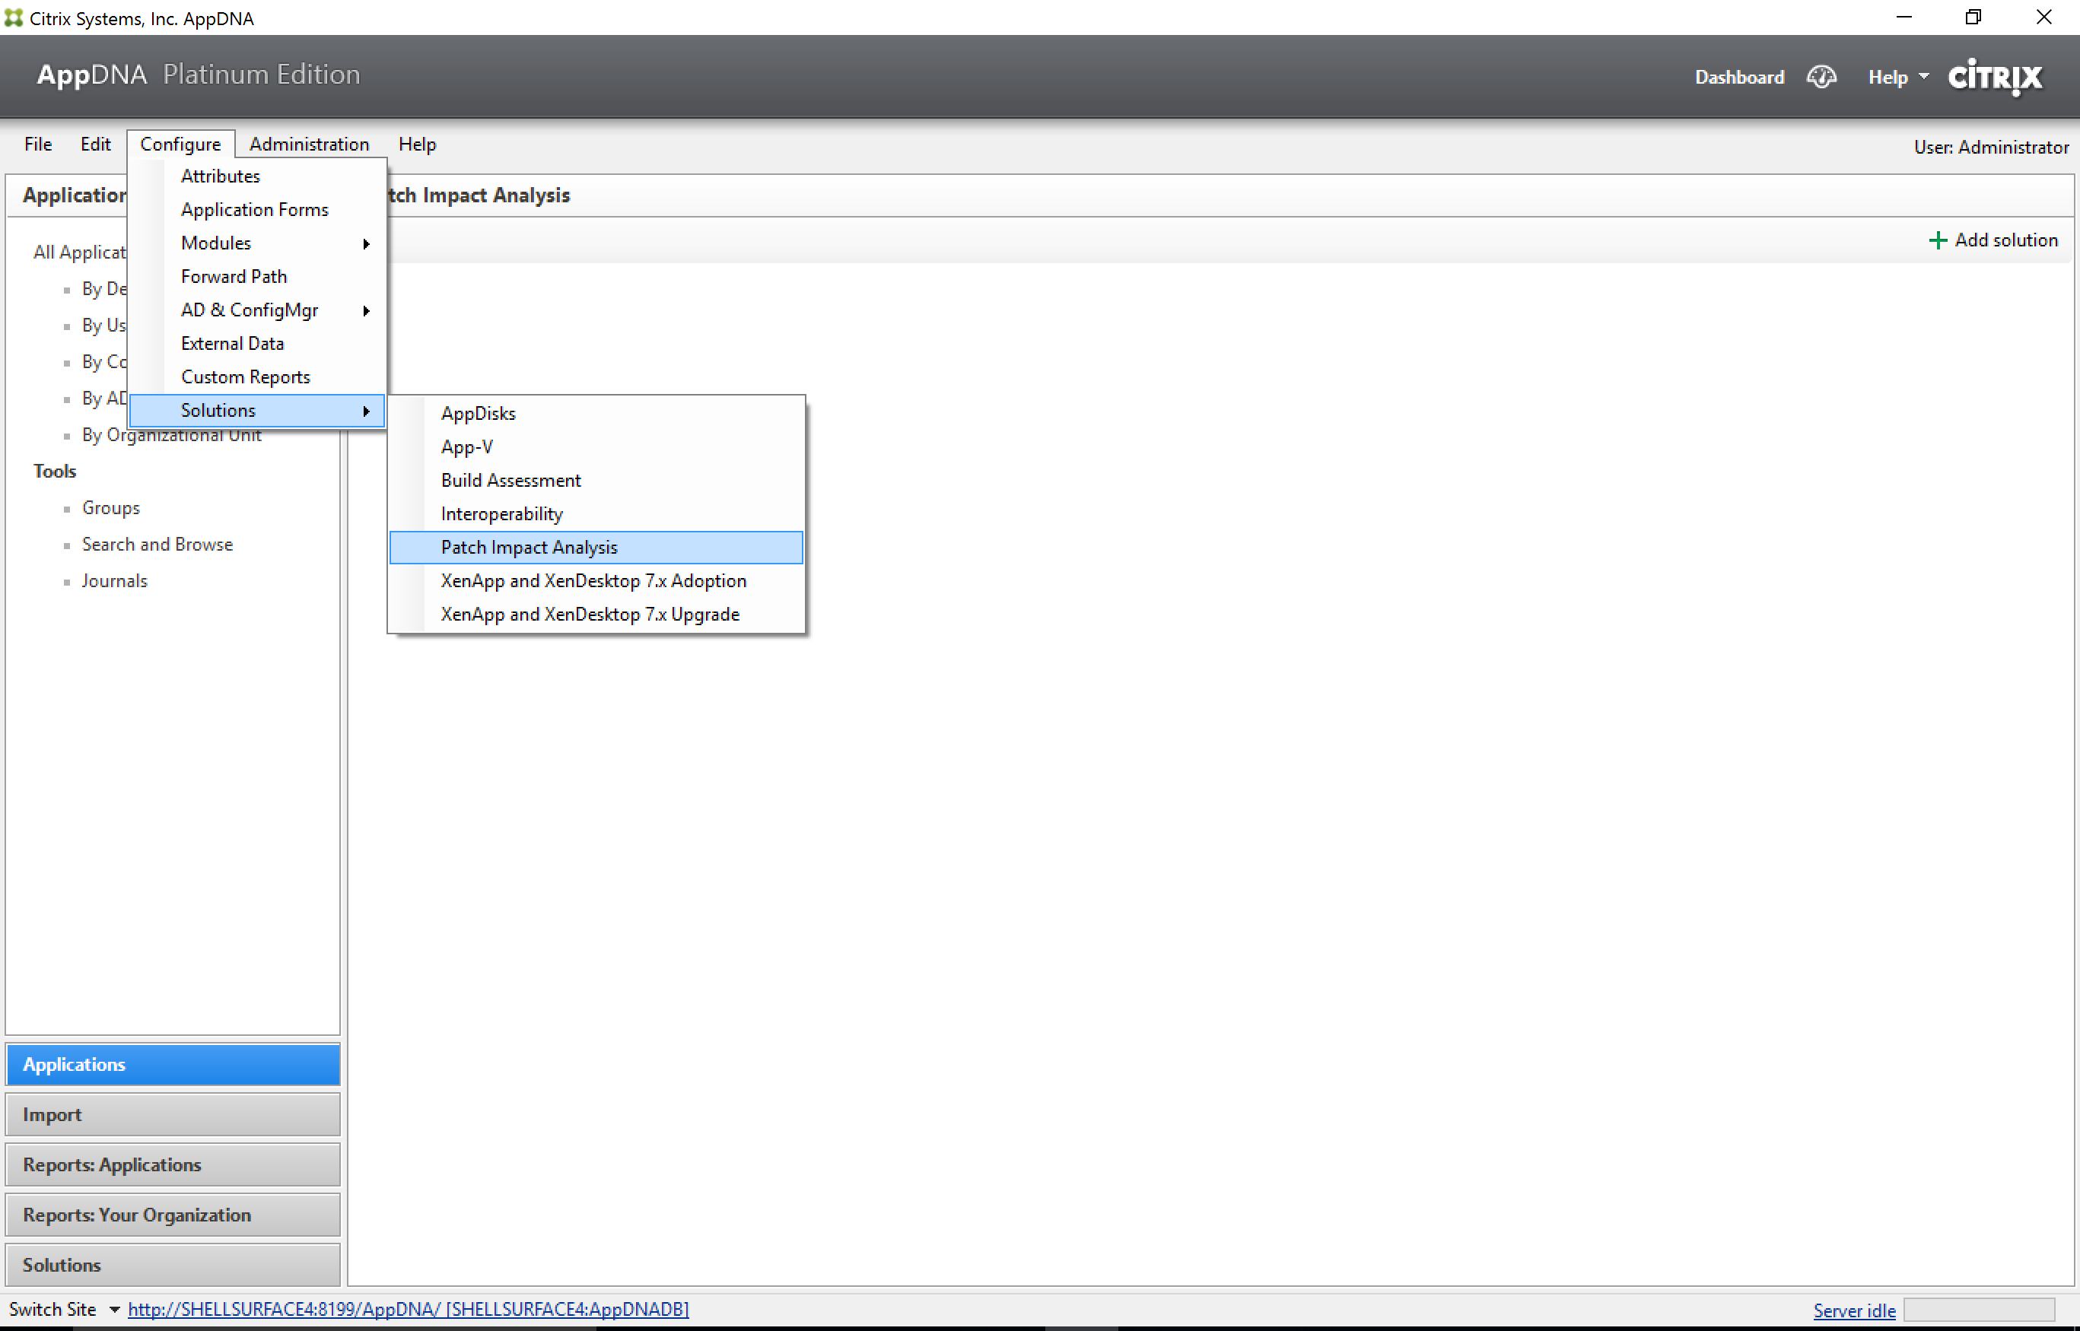Select XenApp and XenDesktop 7.x Upgrade
2080x1331 pixels.
[x=590, y=615]
